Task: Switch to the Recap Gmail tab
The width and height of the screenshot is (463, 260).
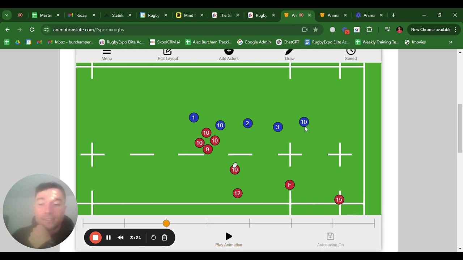Action: tap(82, 15)
